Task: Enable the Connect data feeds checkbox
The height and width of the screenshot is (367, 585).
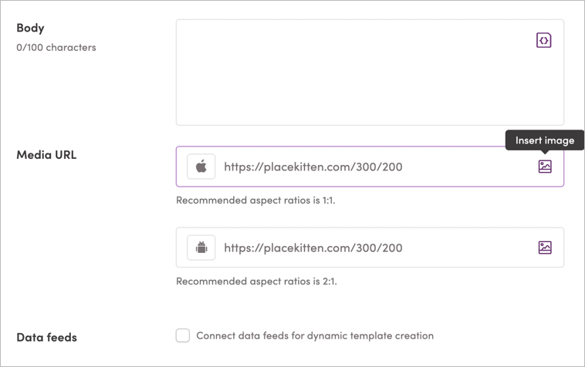Action: (183, 335)
